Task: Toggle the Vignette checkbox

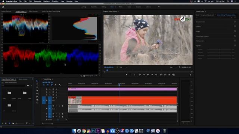Action: (x=235, y=45)
